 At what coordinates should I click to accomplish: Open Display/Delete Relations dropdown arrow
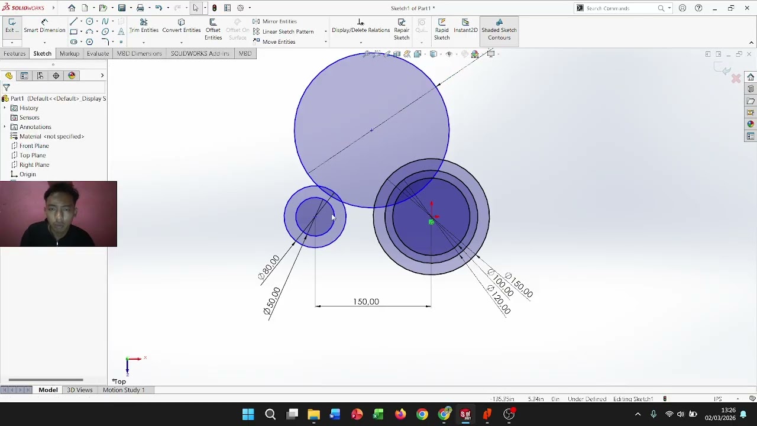pos(361,43)
